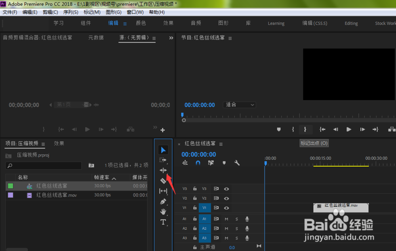Image resolution: width=396 pixels, height=251 pixels.
Task: Switch to 效果 workspace tab
Action: tap(168, 23)
